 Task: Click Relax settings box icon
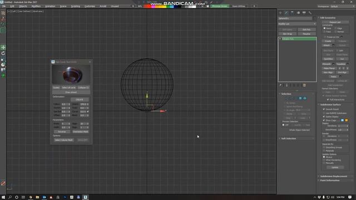click(340, 77)
